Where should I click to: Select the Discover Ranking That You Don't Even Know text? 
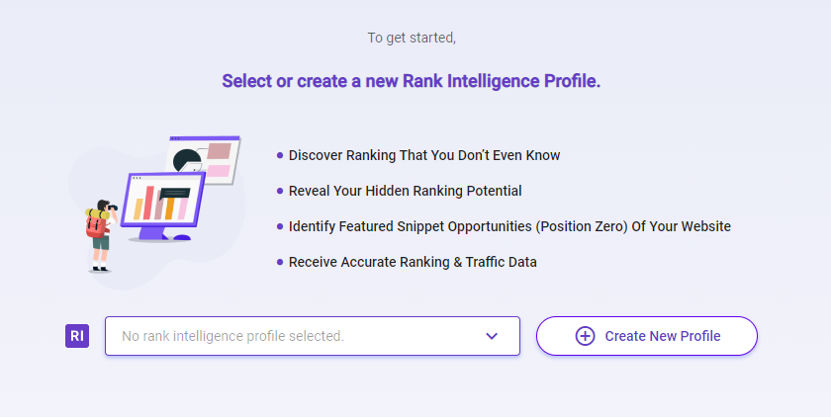coord(424,155)
